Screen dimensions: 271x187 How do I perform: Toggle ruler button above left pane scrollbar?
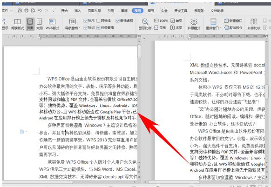pyautogui.click(x=139, y=36)
